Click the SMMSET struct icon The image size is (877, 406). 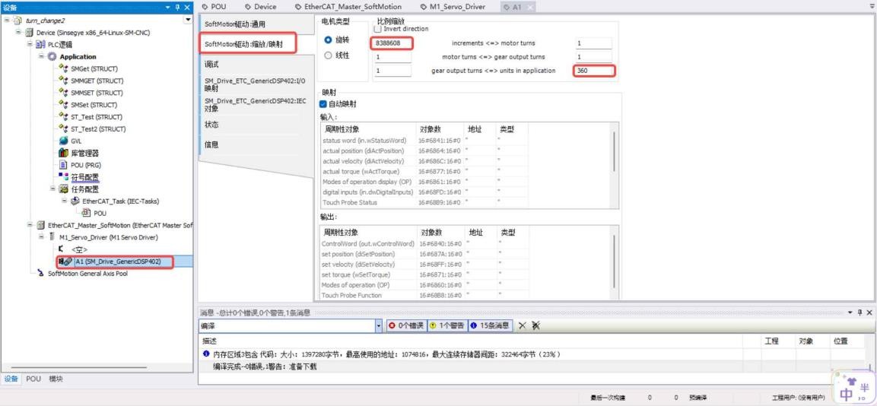tap(63, 93)
